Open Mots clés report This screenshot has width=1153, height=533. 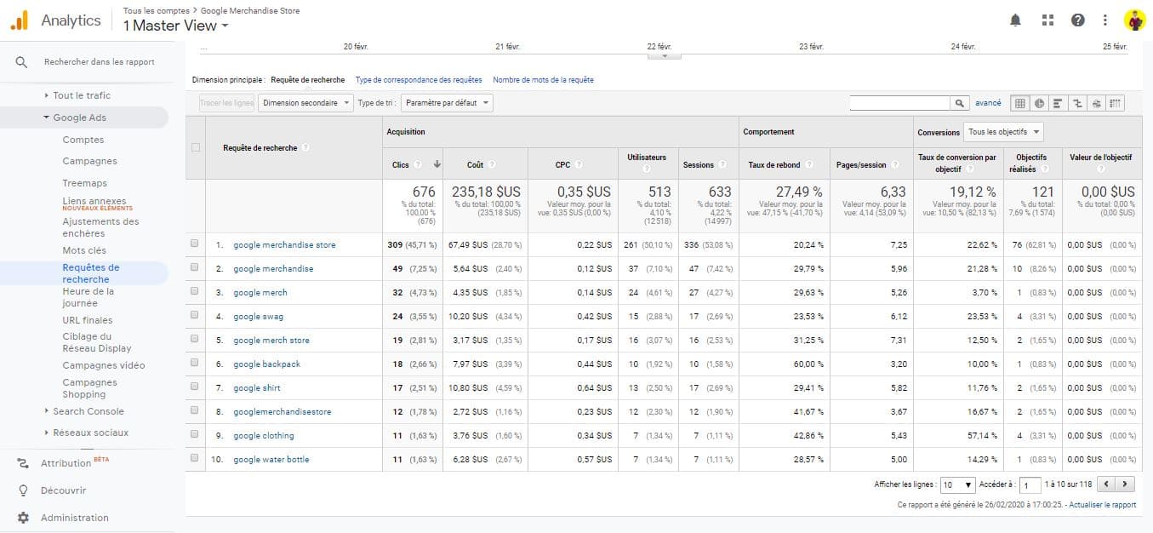(x=84, y=250)
